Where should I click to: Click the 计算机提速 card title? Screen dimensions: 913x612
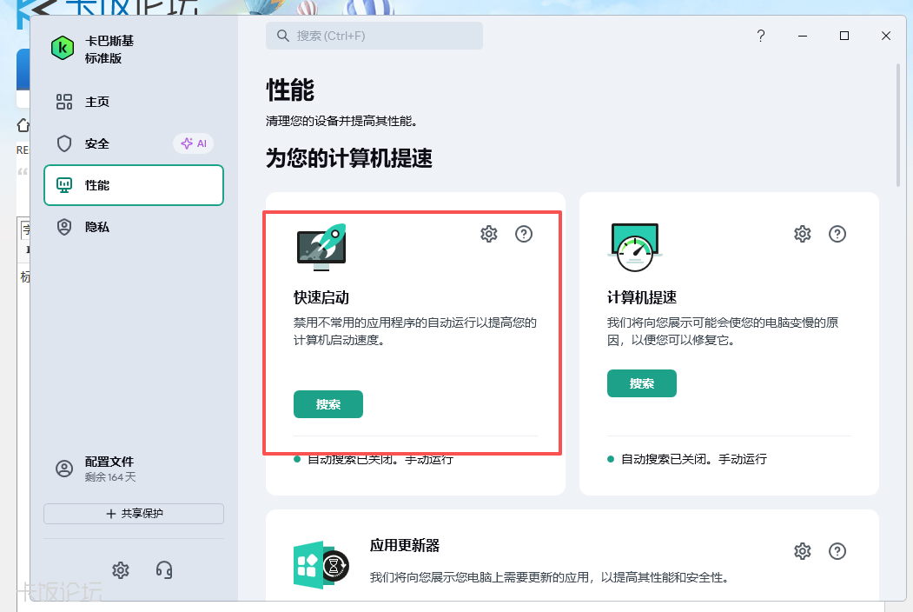click(x=642, y=297)
